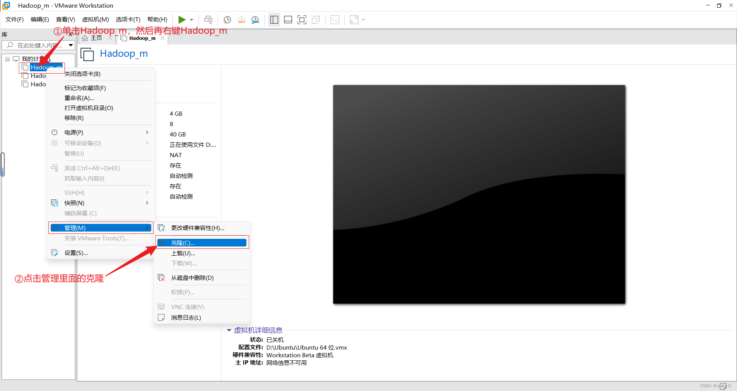Image resolution: width=737 pixels, height=391 pixels.
Task: Open the 帮助(H) menu
Action: [x=157, y=20]
